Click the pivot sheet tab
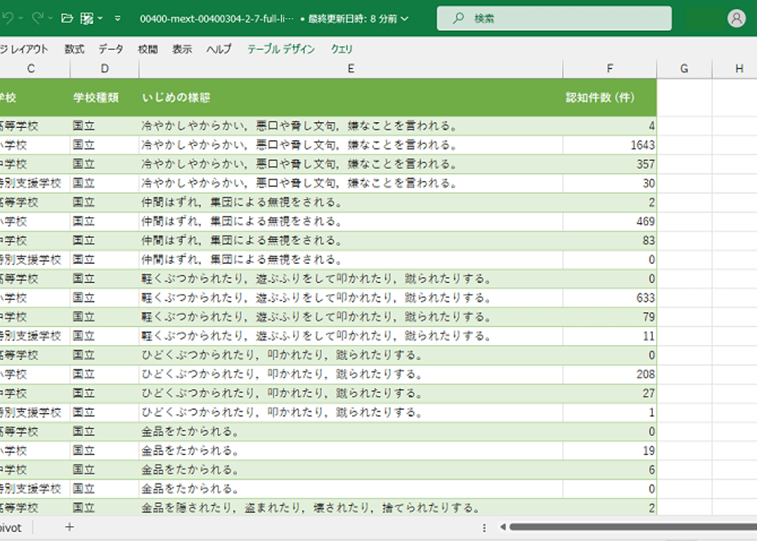The height and width of the screenshot is (541, 757). (11, 528)
